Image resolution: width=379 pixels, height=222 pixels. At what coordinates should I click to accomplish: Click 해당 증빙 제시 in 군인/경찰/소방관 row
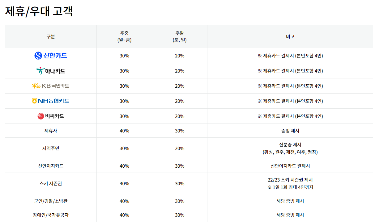(x=290, y=201)
